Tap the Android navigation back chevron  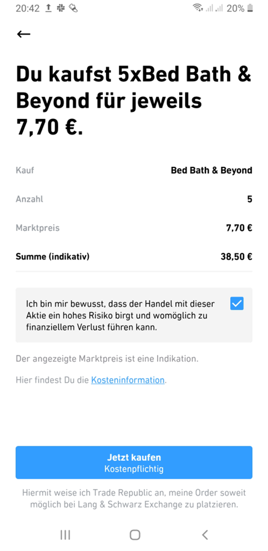click(205, 535)
